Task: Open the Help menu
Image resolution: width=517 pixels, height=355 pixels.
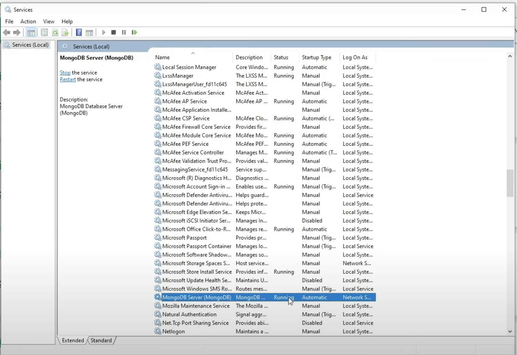Action: click(67, 21)
